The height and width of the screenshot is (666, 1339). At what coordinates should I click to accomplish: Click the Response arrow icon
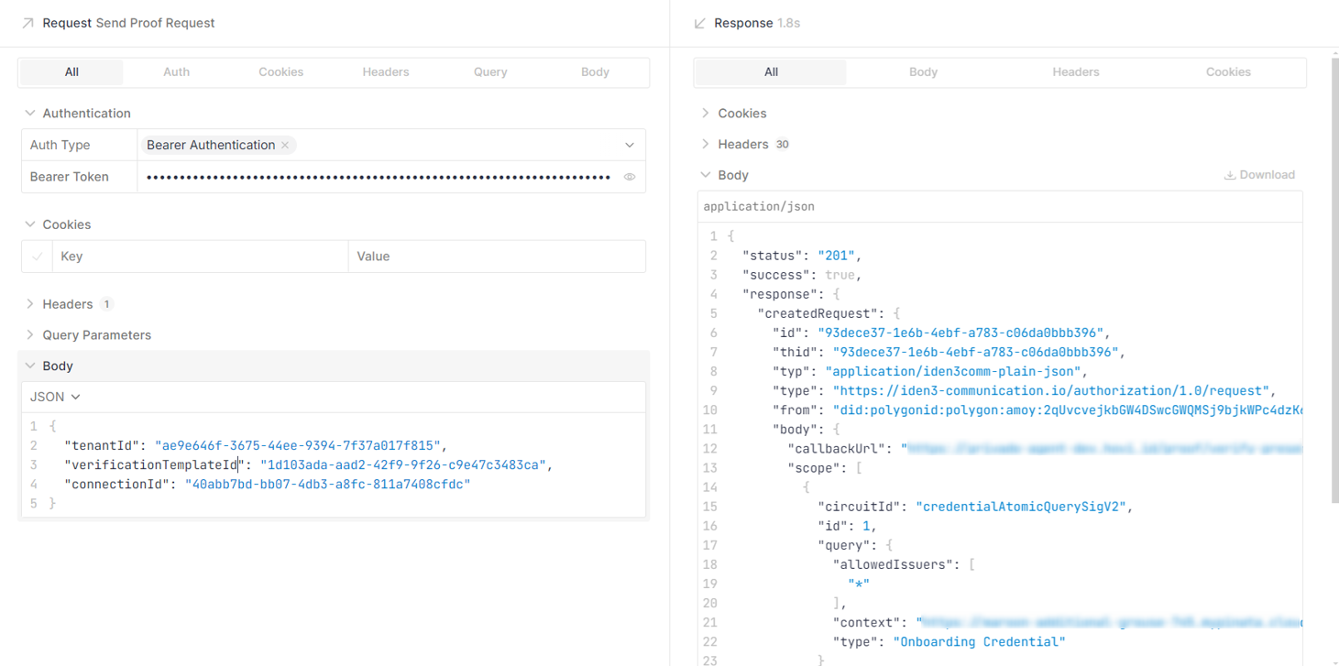click(700, 23)
